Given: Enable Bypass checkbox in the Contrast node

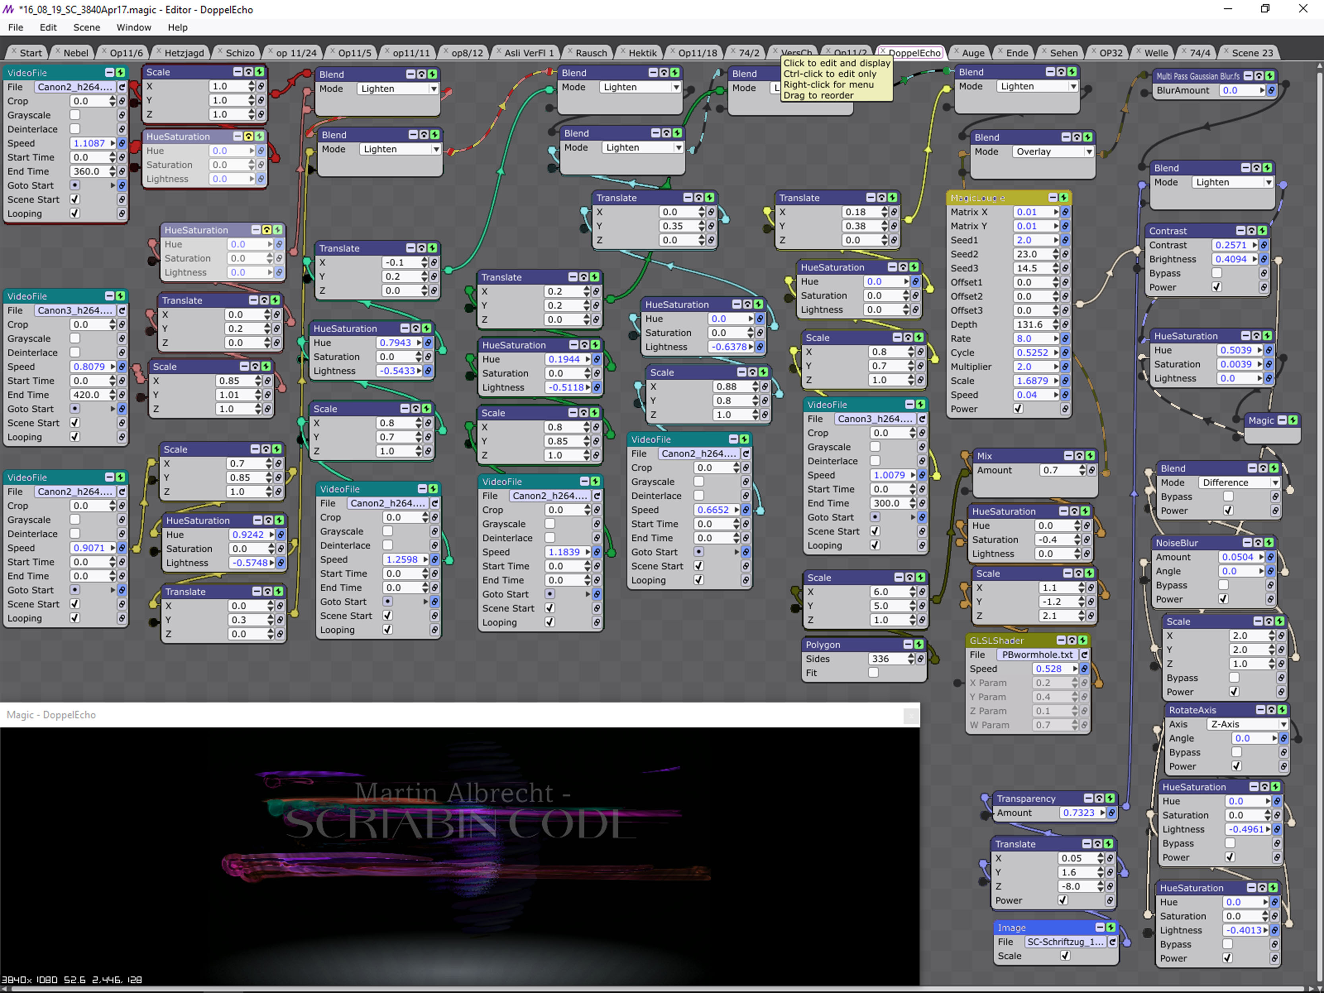Looking at the screenshot, I should tap(1217, 273).
